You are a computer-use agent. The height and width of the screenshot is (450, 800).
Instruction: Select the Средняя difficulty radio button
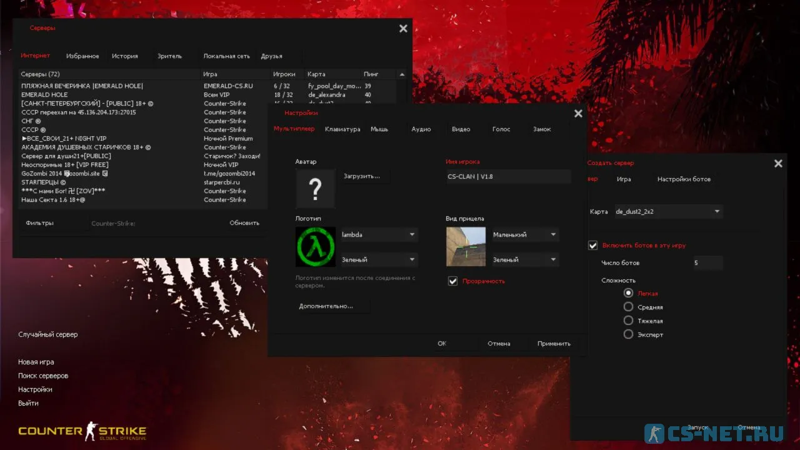pos(629,307)
